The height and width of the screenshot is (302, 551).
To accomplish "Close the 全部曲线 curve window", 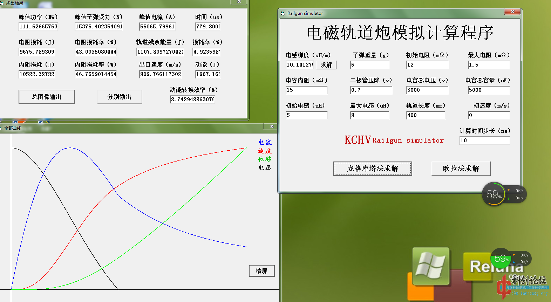I will coord(272,126).
